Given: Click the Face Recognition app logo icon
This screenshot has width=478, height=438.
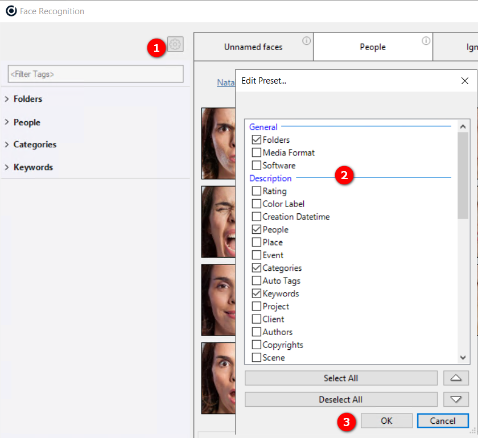Looking at the screenshot, I should pyautogui.click(x=11, y=11).
